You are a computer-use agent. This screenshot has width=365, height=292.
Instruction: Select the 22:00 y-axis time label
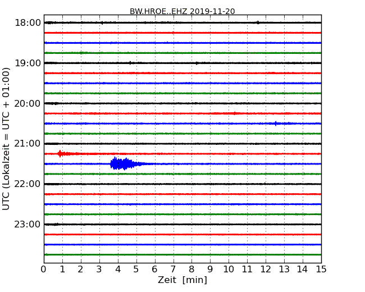point(28,184)
